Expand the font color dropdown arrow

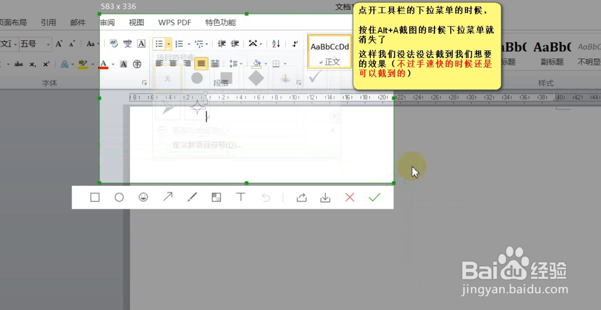coord(113,64)
